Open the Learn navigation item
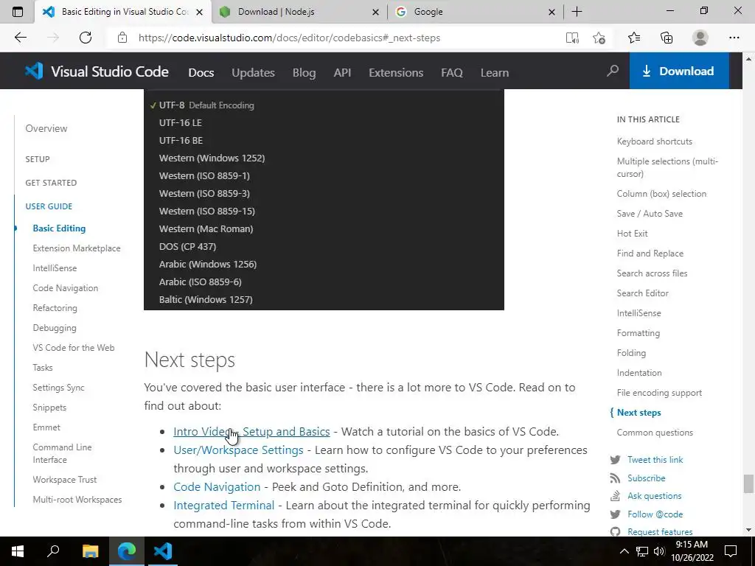The image size is (755, 566). tap(495, 72)
